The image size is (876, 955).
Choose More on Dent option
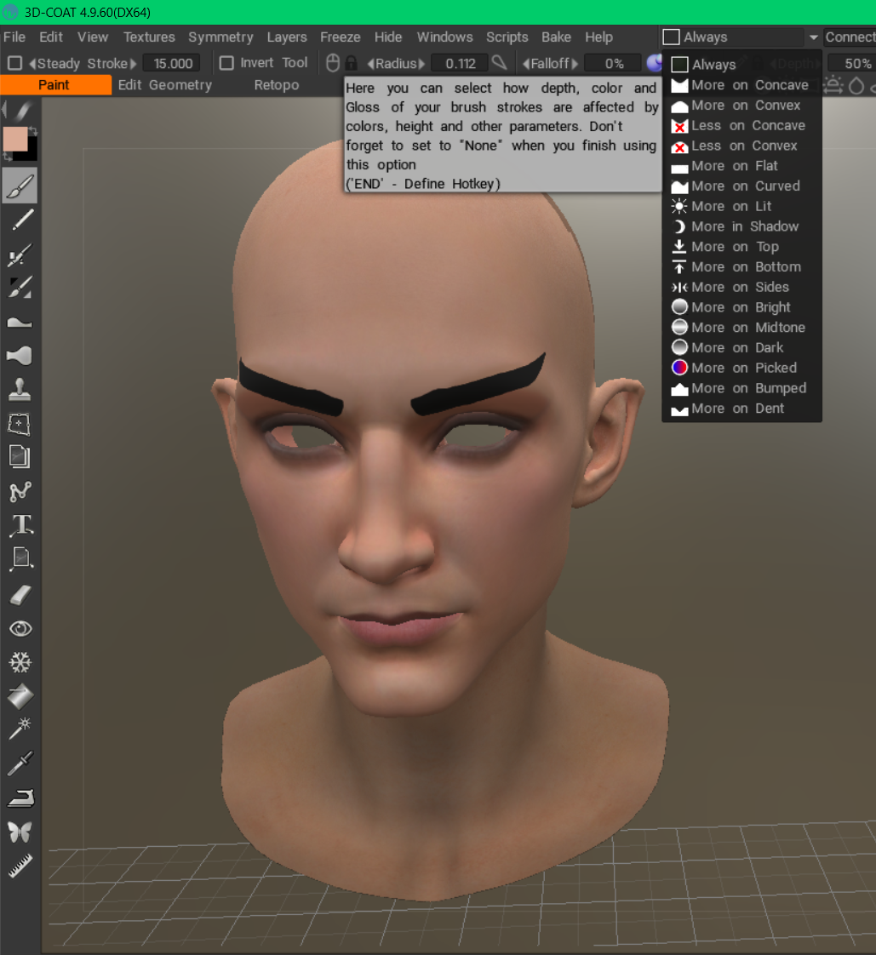[x=742, y=408]
